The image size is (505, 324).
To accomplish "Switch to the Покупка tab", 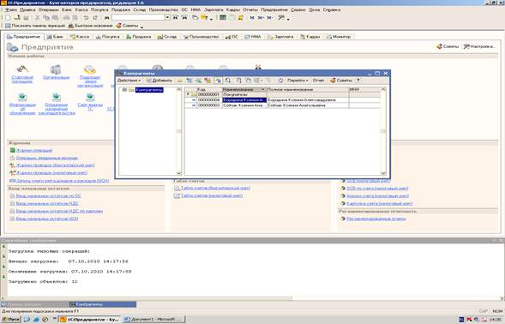I will (x=107, y=37).
